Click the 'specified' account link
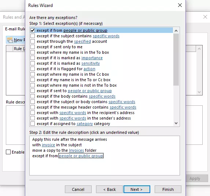 [x=82, y=41]
